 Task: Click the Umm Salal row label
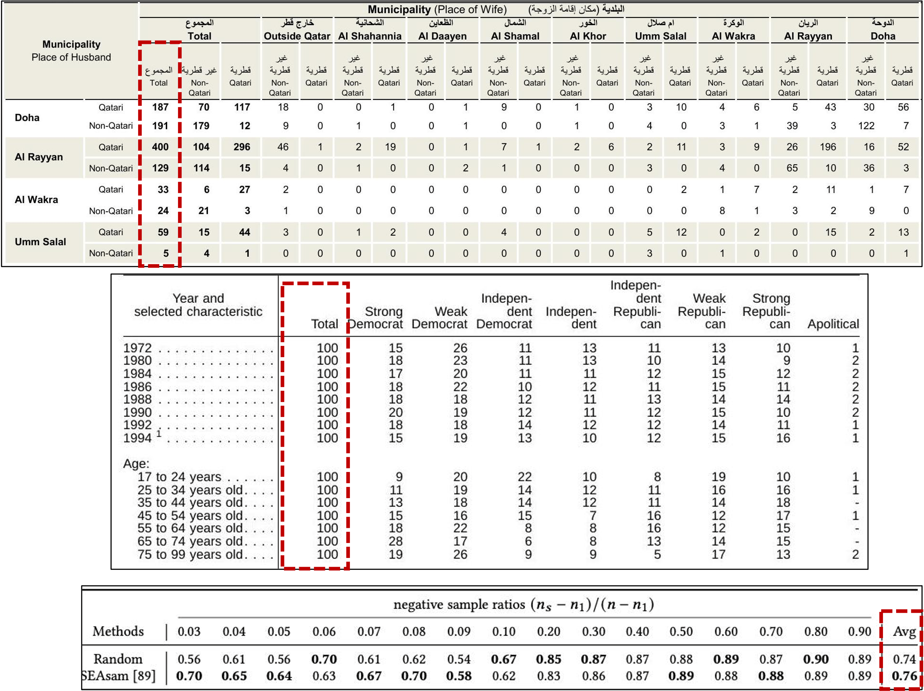[x=40, y=242]
